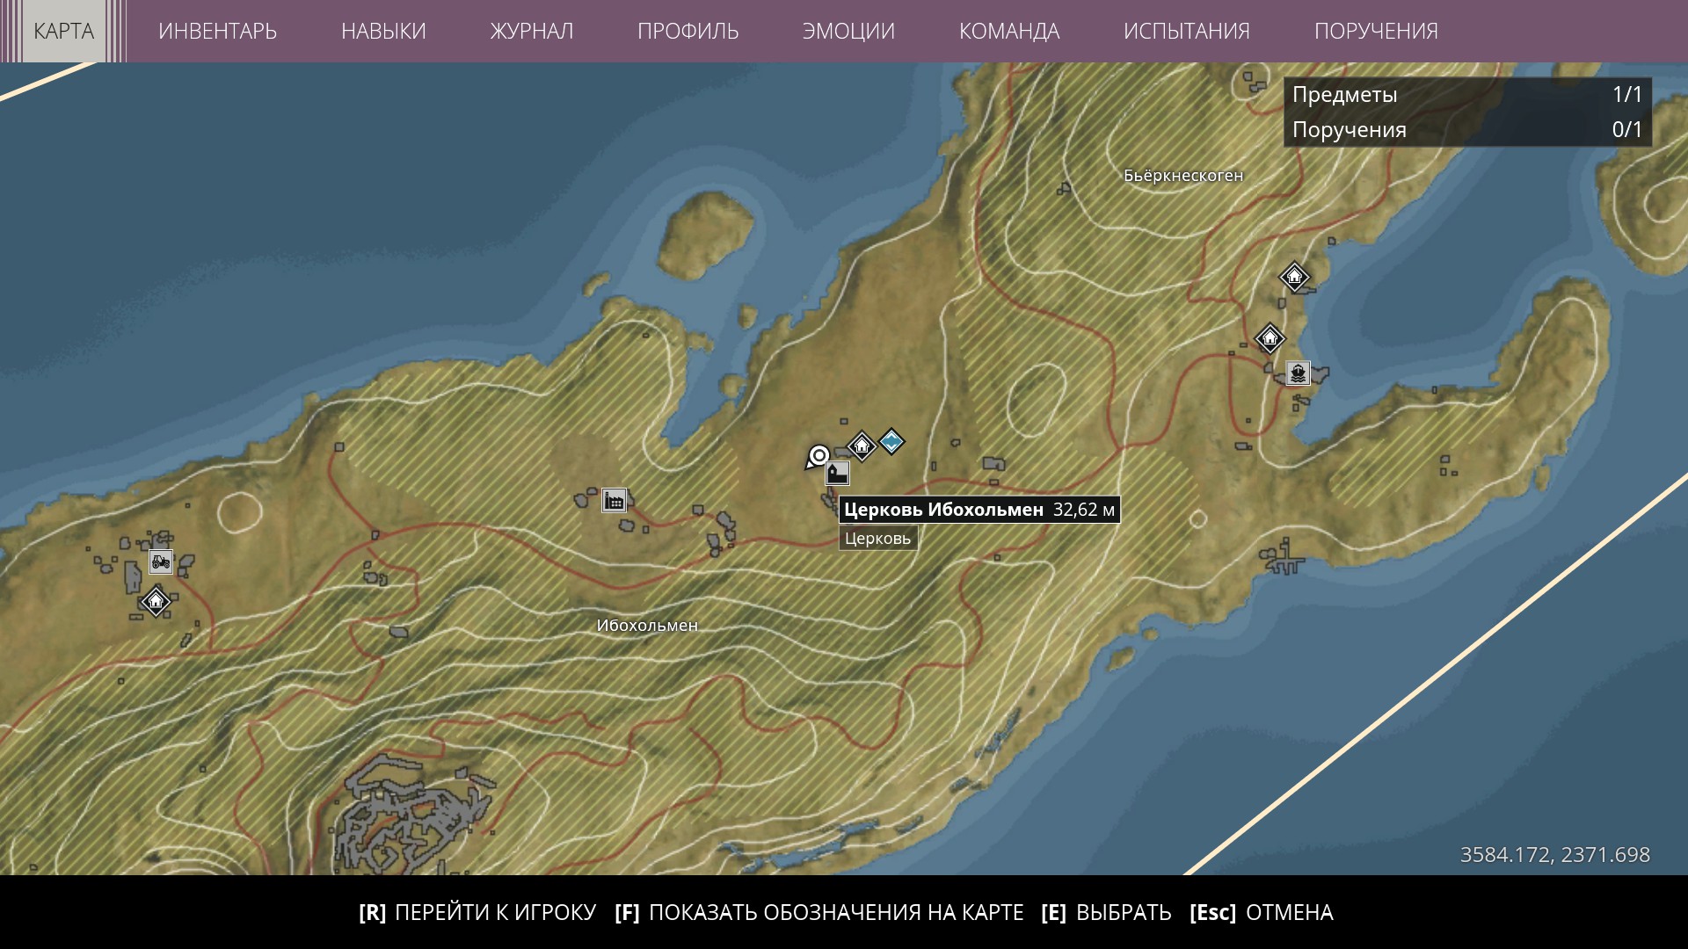Click the tractor farm icon
Image resolution: width=1688 pixels, height=949 pixels.
(161, 561)
